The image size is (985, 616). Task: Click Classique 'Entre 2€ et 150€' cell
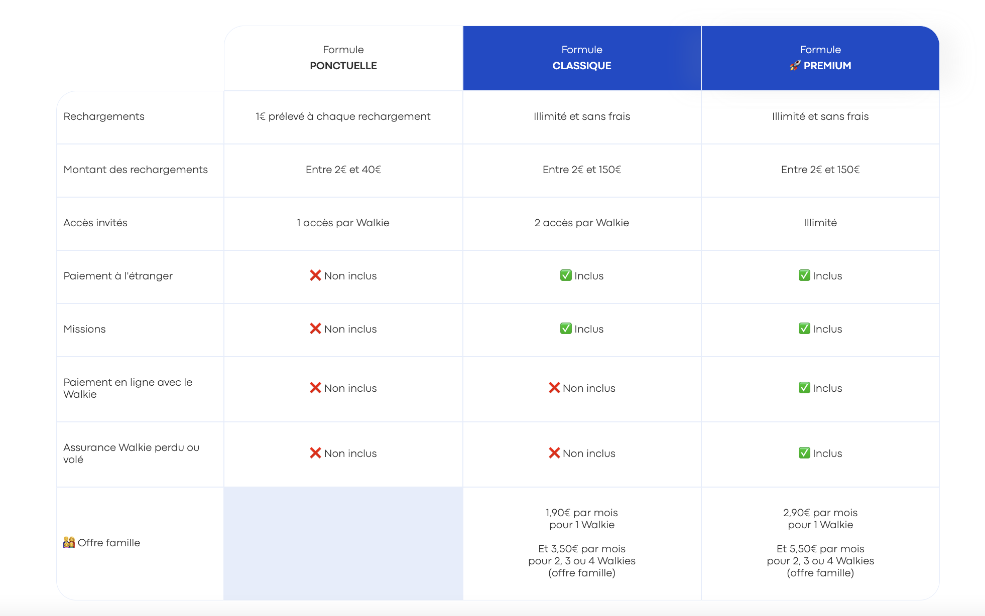(582, 170)
